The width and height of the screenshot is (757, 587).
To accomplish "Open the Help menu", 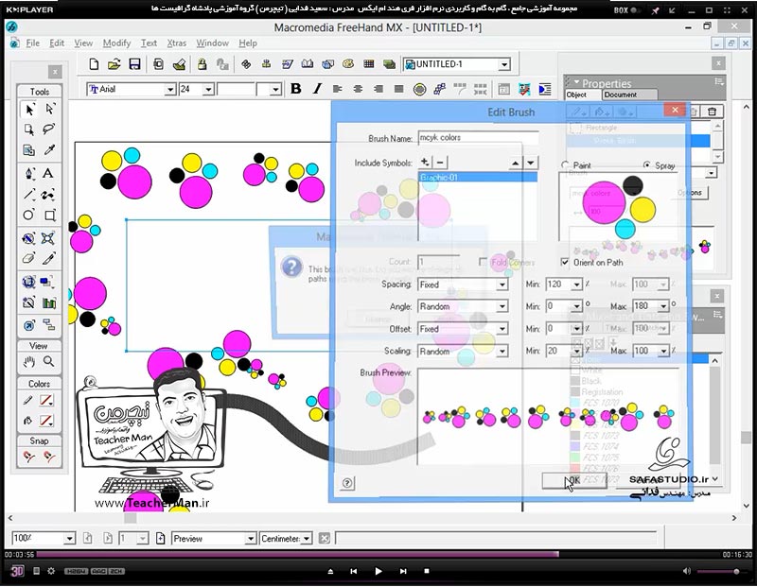I will (x=248, y=43).
